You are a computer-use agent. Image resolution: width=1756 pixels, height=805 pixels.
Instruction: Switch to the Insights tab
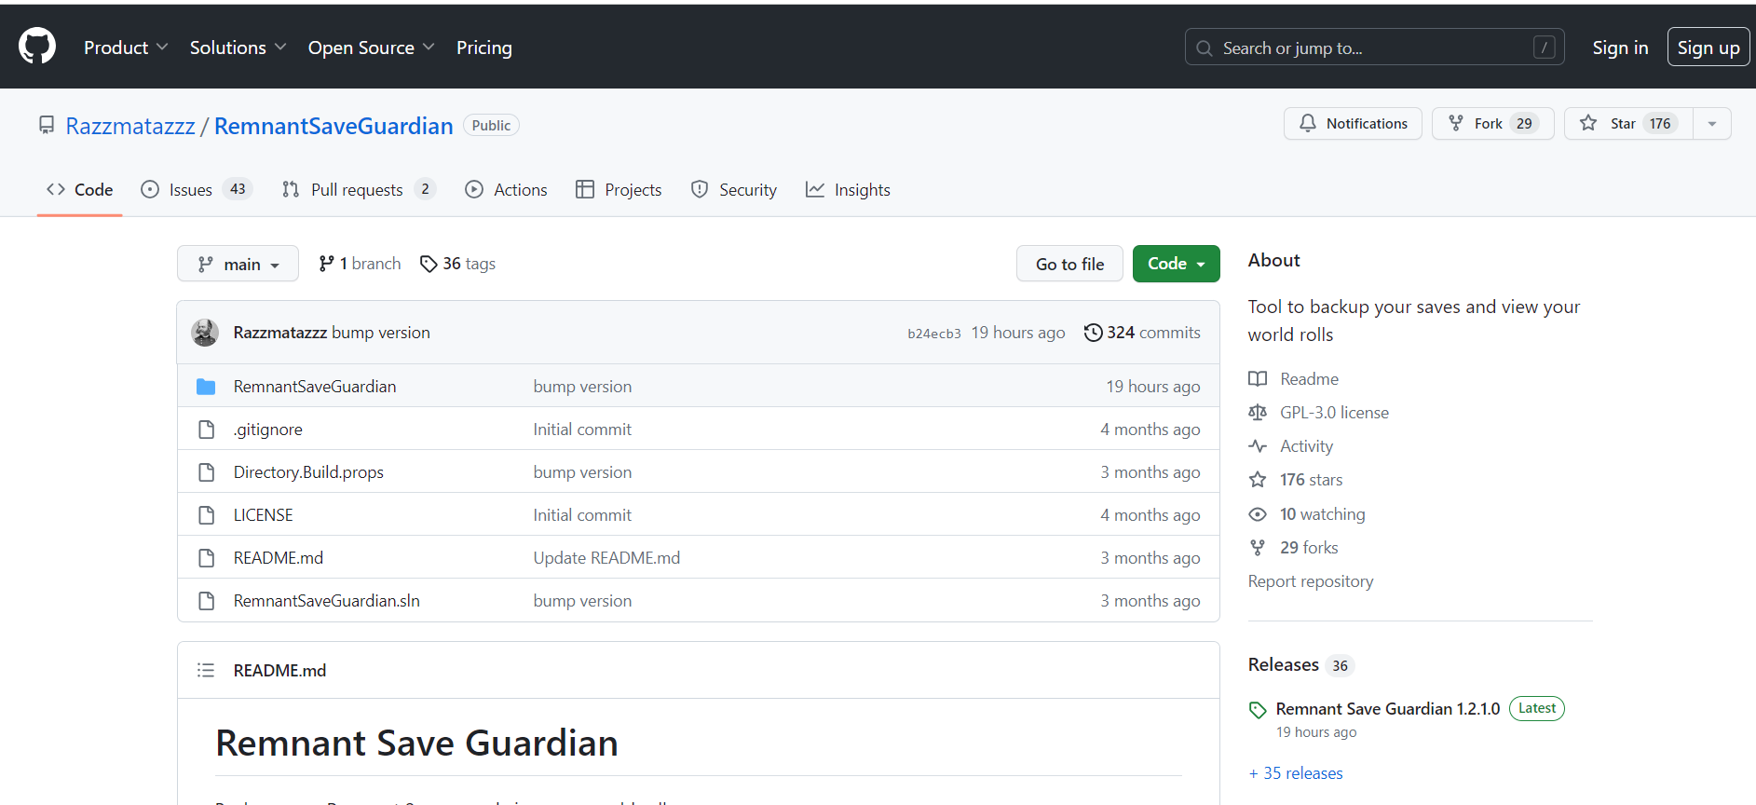848,189
